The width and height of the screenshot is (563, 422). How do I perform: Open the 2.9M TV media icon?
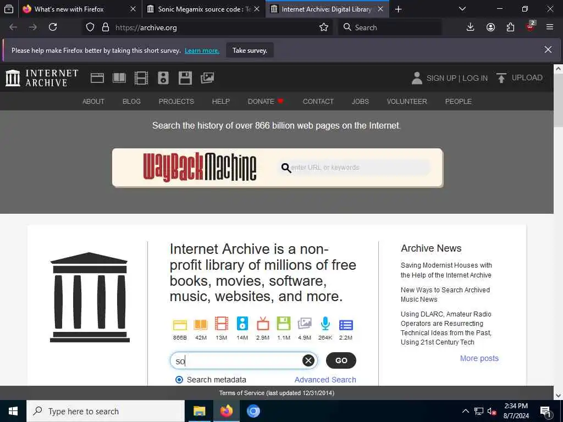tap(263, 324)
